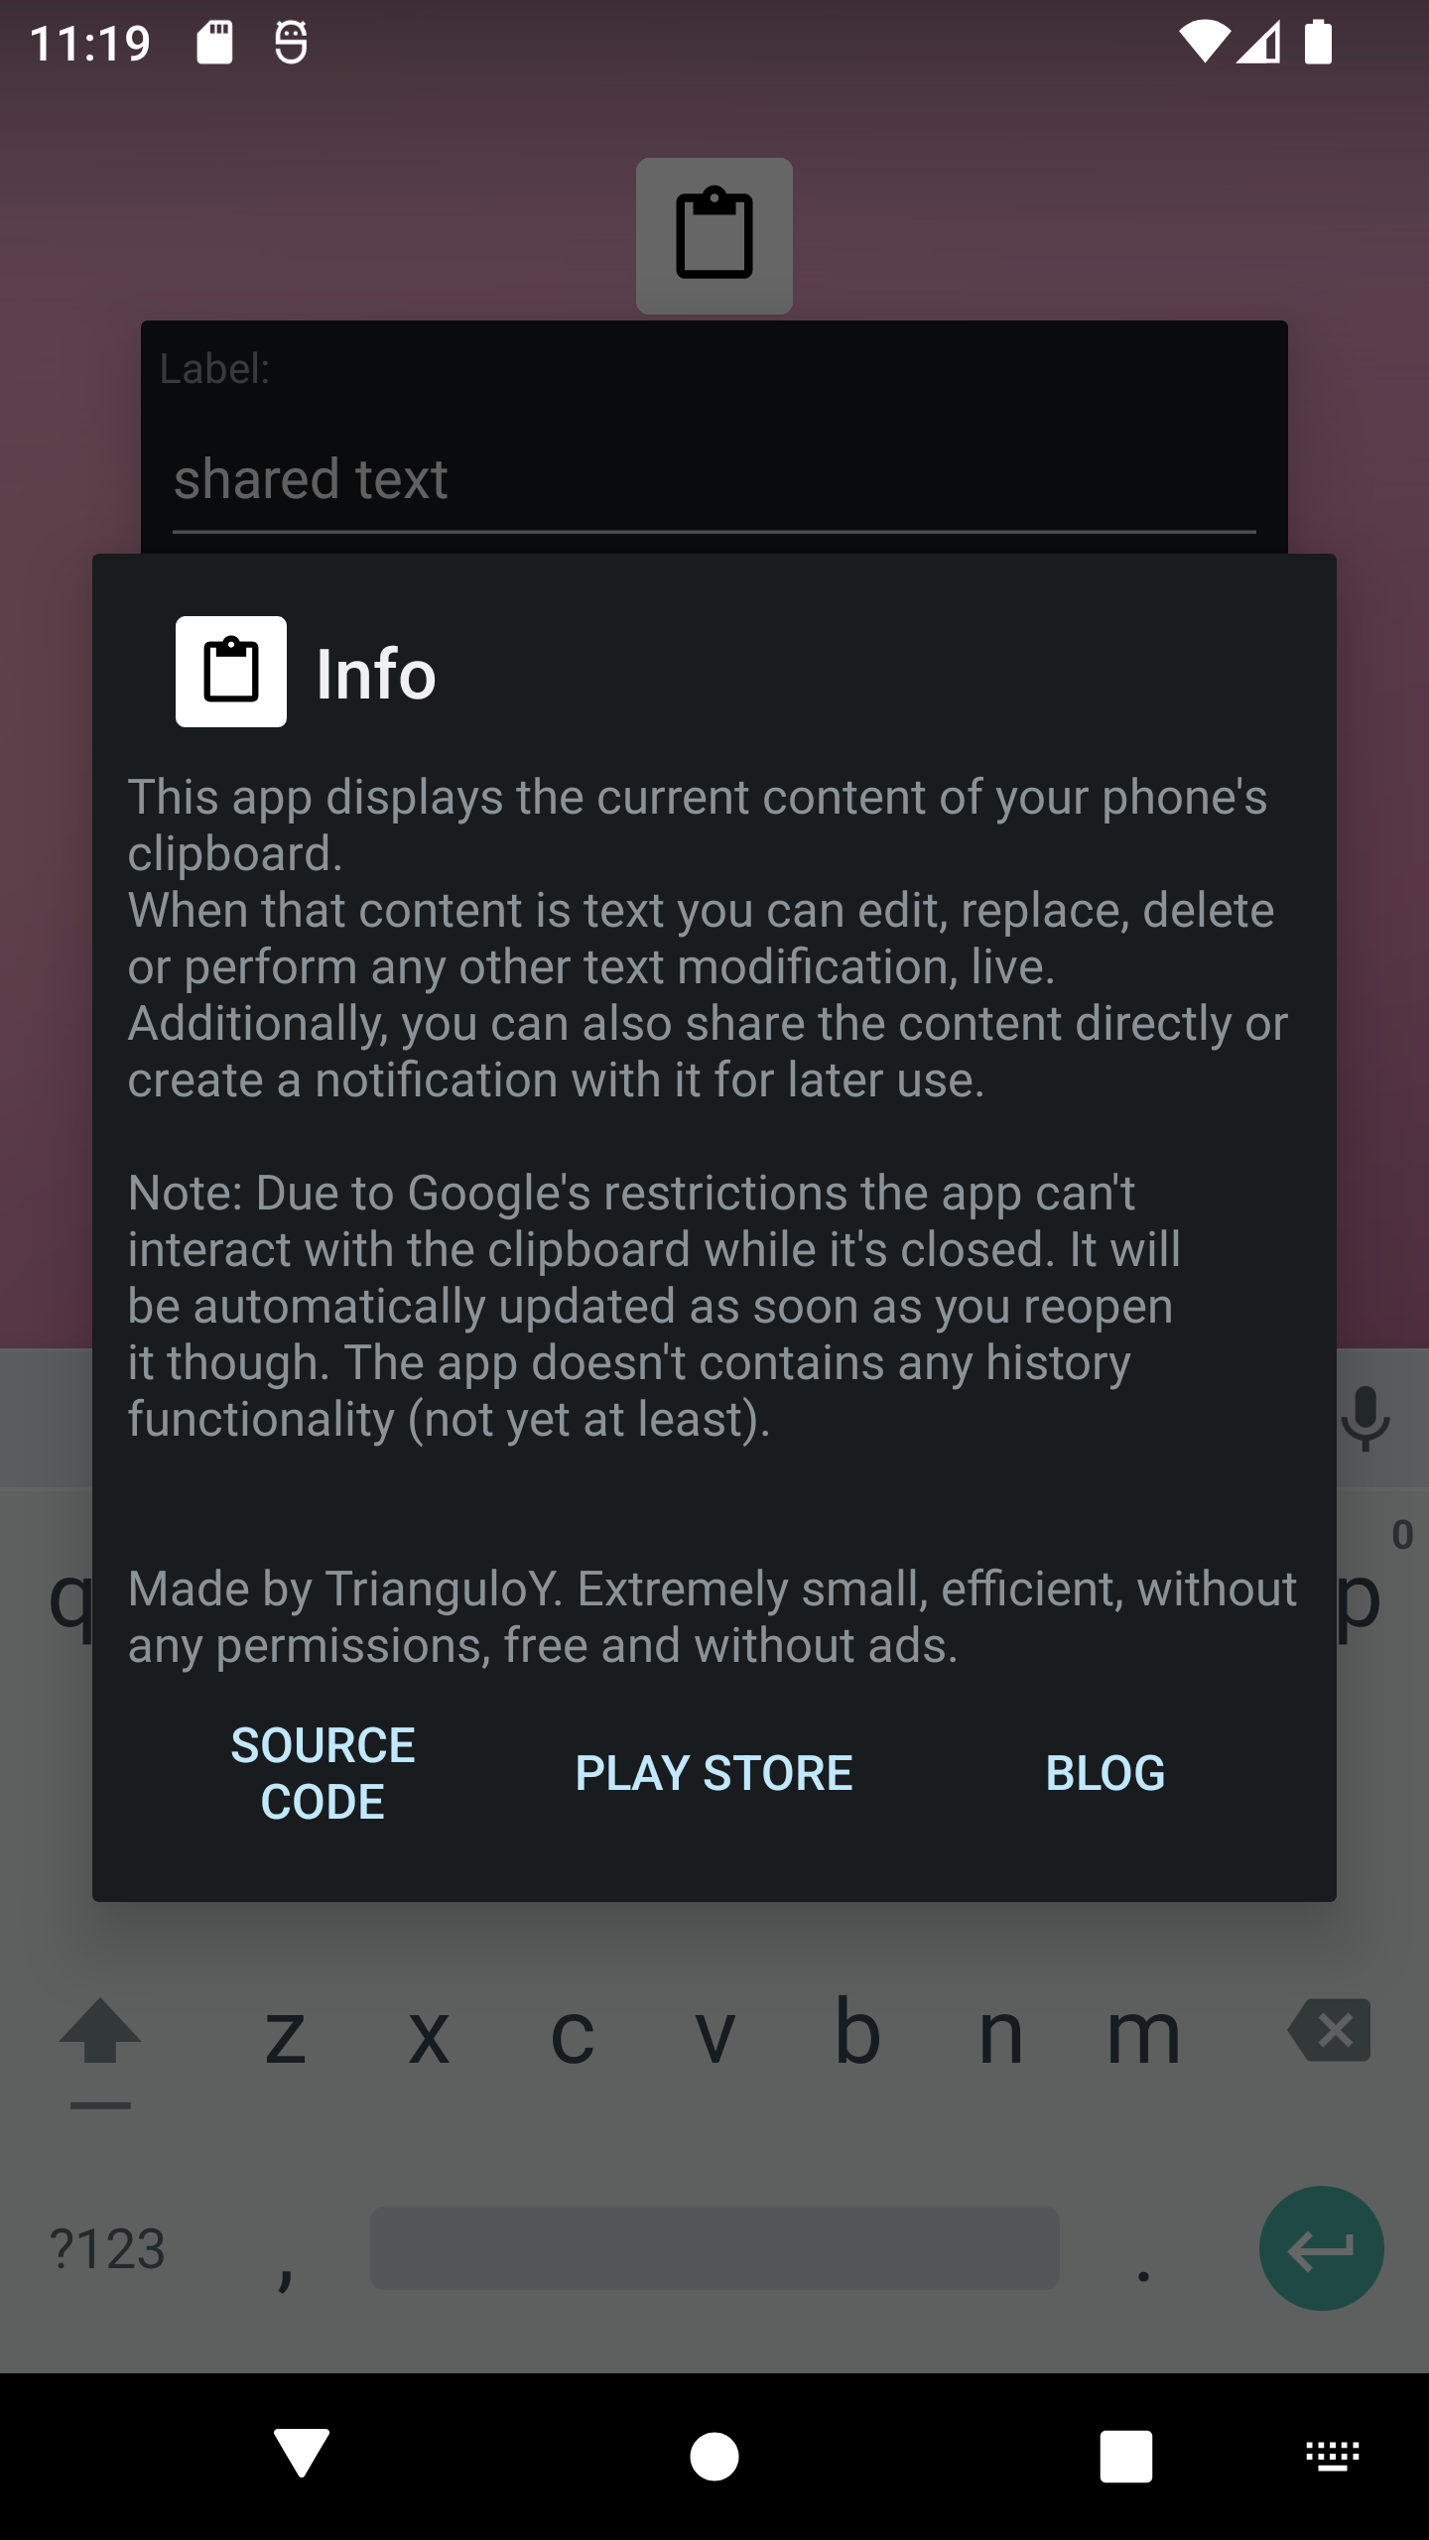Viewport: 1429px width, 2540px height.
Task: Tap the keyboard switcher icon in navigation bar
Action: [1333, 2456]
